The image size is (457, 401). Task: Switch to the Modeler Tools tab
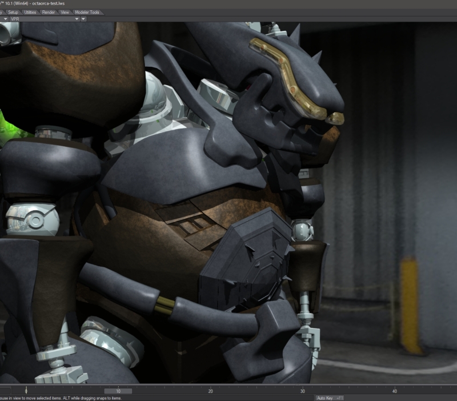87,12
